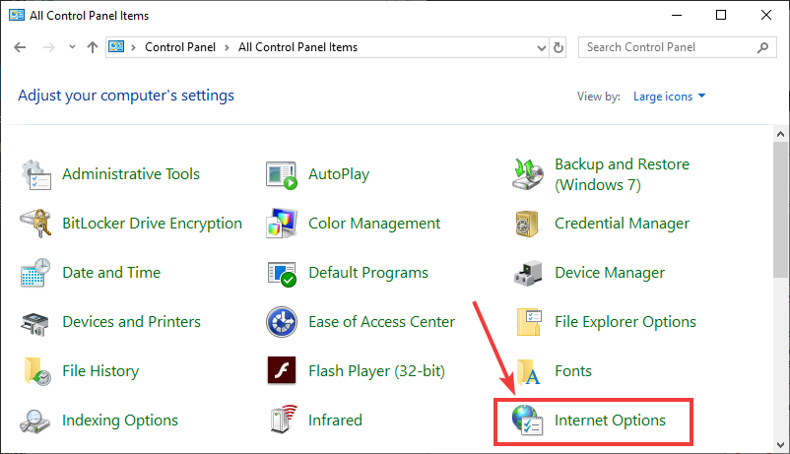Image resolution: width=790 pixels, height=454 pixels.
Task: Select Control Panel in the breadcrumb path
Action: pyautogui.click(x=180, y=47)
